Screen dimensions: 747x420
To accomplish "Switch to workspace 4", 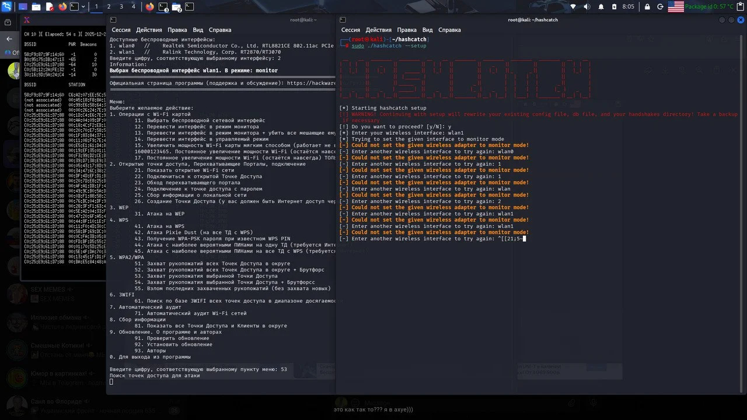I will (134, 7).
